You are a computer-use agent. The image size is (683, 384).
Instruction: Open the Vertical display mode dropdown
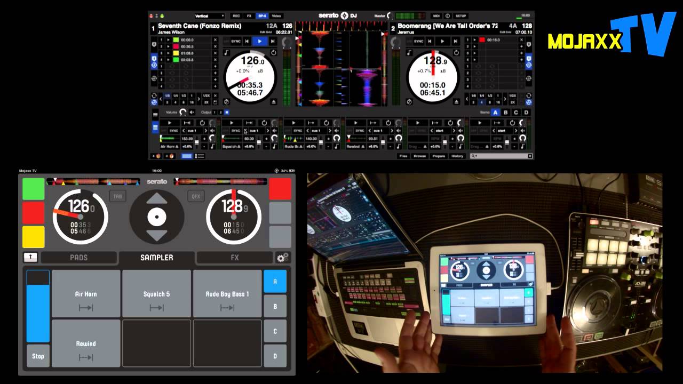[209, 16]
